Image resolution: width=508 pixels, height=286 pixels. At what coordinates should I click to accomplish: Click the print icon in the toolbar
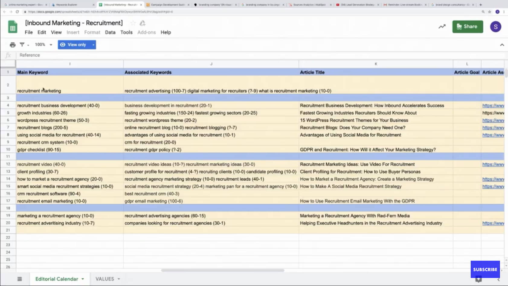coord(12,45)
